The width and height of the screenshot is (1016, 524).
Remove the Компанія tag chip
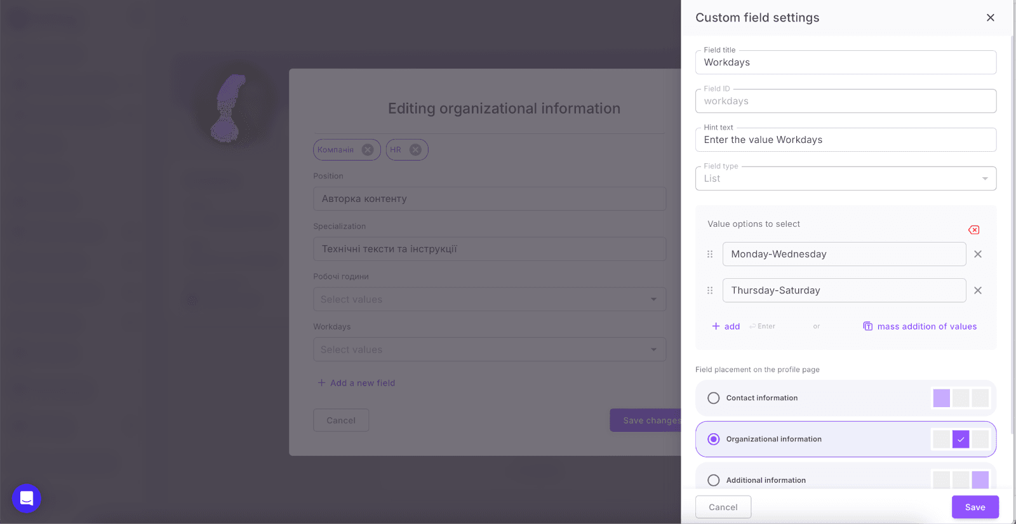tap(368, 150)
